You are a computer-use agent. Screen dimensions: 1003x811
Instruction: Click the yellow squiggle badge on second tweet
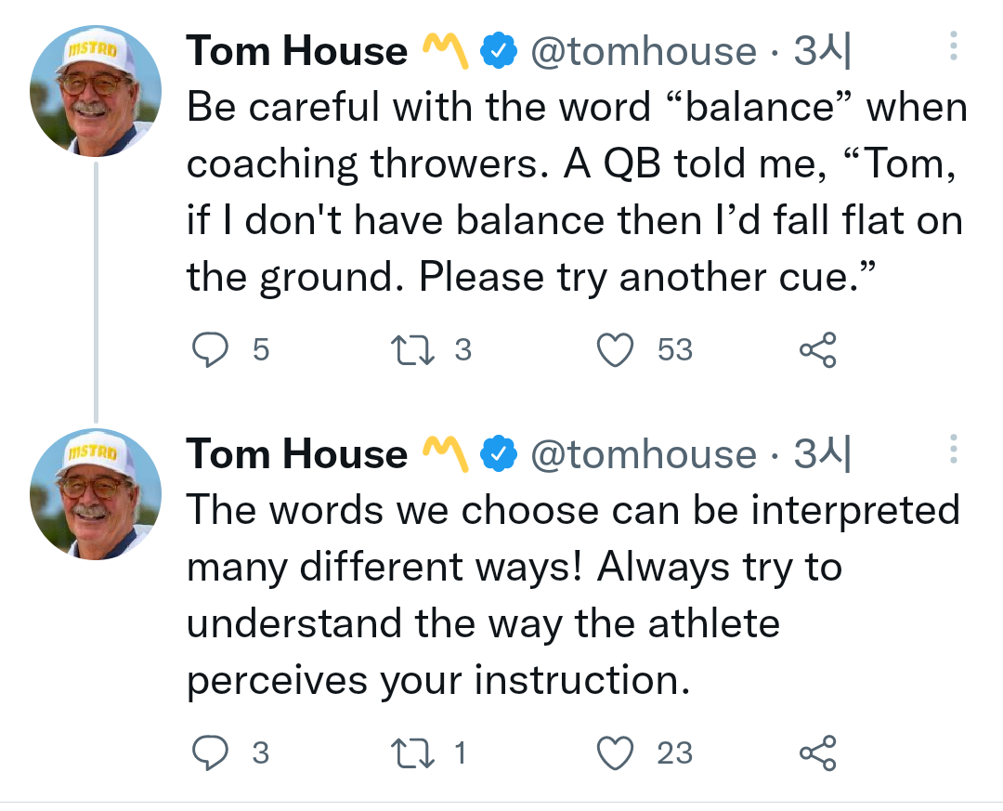[x=445, y=454]
